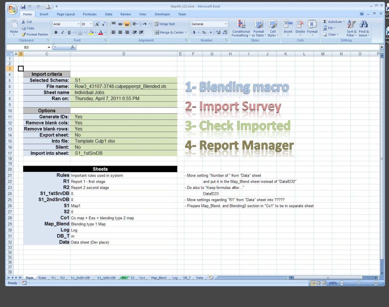Viewport: 389px width, 307px height.
Task: Open the Conditional Formatting menu
Action: pyautogui.click(x=241, y=27)
